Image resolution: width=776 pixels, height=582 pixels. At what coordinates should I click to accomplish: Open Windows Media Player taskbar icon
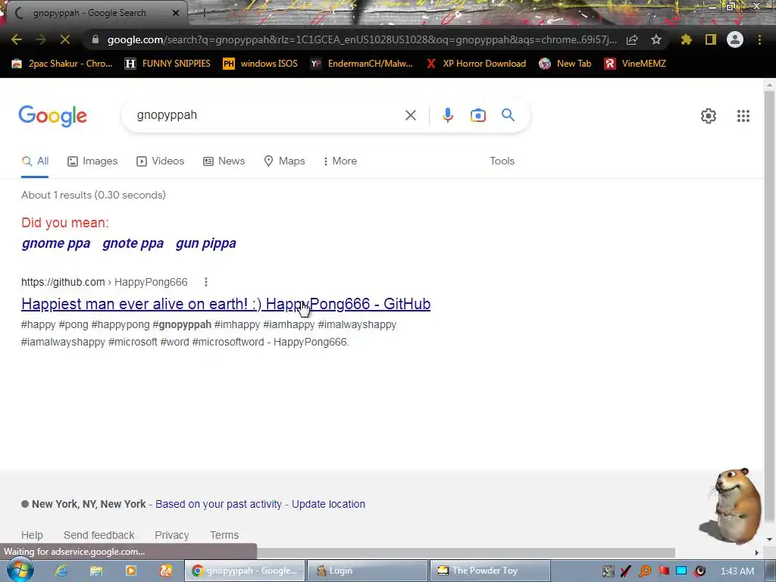click(131, 571)
